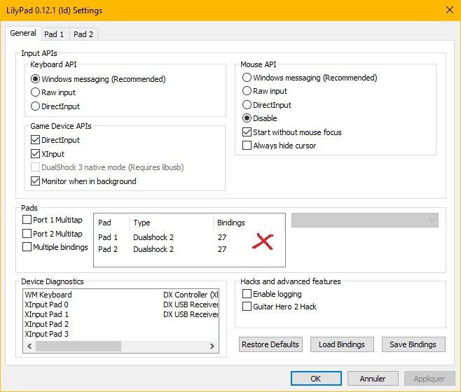This screenshot has height=392, width=461.
Task: Uncheck DirectInput in Game Device APIs
Action: 36,141
